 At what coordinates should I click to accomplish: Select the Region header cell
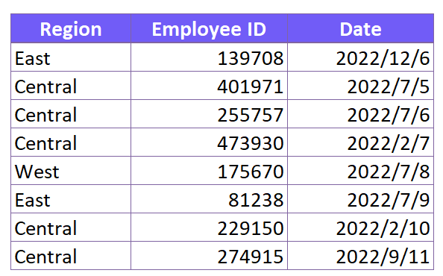pos(71,28)
